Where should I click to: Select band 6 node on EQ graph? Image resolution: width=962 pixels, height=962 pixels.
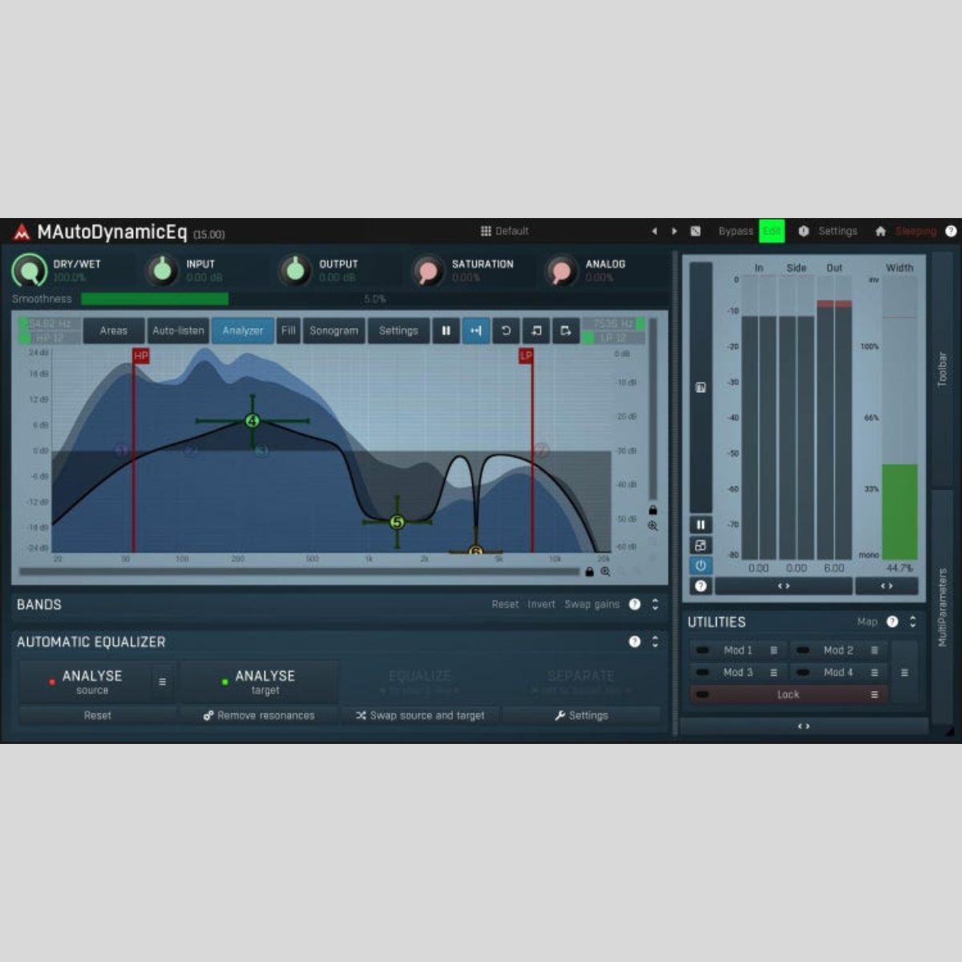coord(475,552)
